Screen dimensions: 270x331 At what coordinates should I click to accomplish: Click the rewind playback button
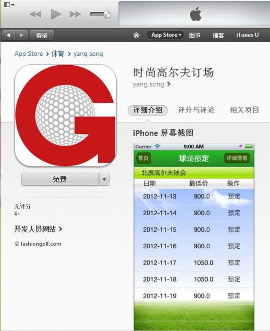tap(35, 14)
